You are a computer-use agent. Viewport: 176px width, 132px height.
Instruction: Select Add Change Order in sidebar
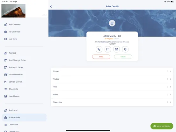(x=17, y=60)
